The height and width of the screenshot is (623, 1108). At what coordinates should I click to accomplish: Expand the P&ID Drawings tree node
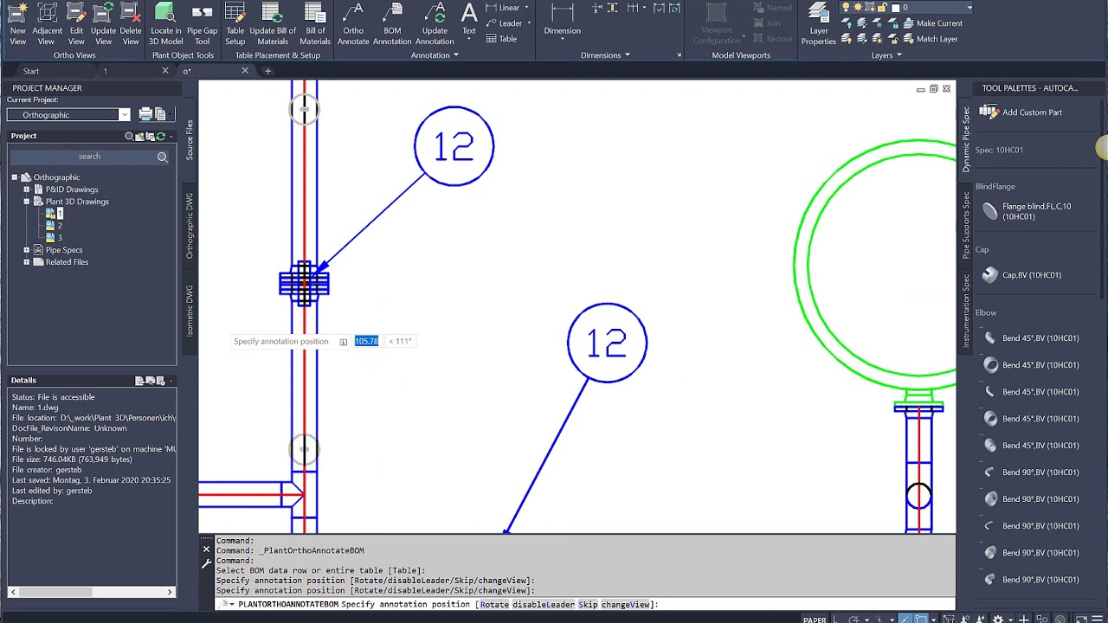[x=27, y=189]
